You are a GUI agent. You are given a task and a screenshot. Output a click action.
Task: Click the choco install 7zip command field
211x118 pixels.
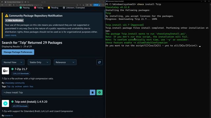[x=46, y=92]
